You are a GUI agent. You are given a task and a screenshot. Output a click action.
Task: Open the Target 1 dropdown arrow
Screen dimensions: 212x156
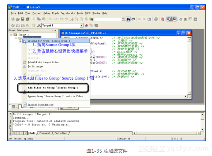(82, 25)
